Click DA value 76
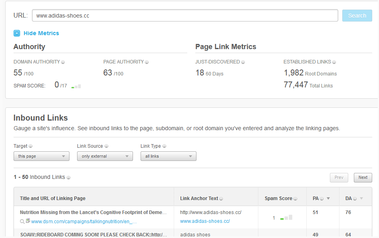The height and width of the screenshot is (238, 379). (x=348, y=212)
